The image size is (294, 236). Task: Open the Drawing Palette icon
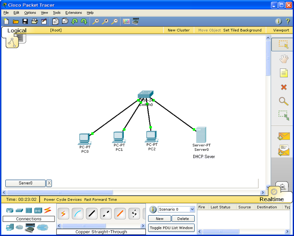126,21
